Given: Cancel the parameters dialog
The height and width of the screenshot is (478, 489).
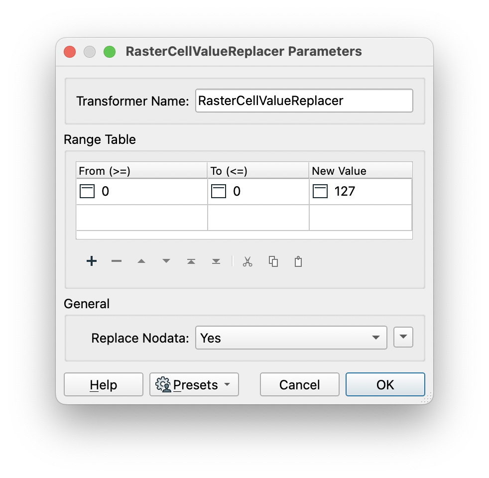Looking at the screenshot, I should pyautogui.click(x=299, y=384).
